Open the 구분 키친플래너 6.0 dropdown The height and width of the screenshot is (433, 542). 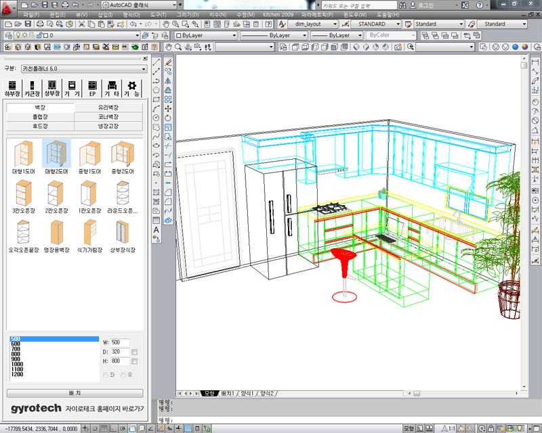click(84, 69)
